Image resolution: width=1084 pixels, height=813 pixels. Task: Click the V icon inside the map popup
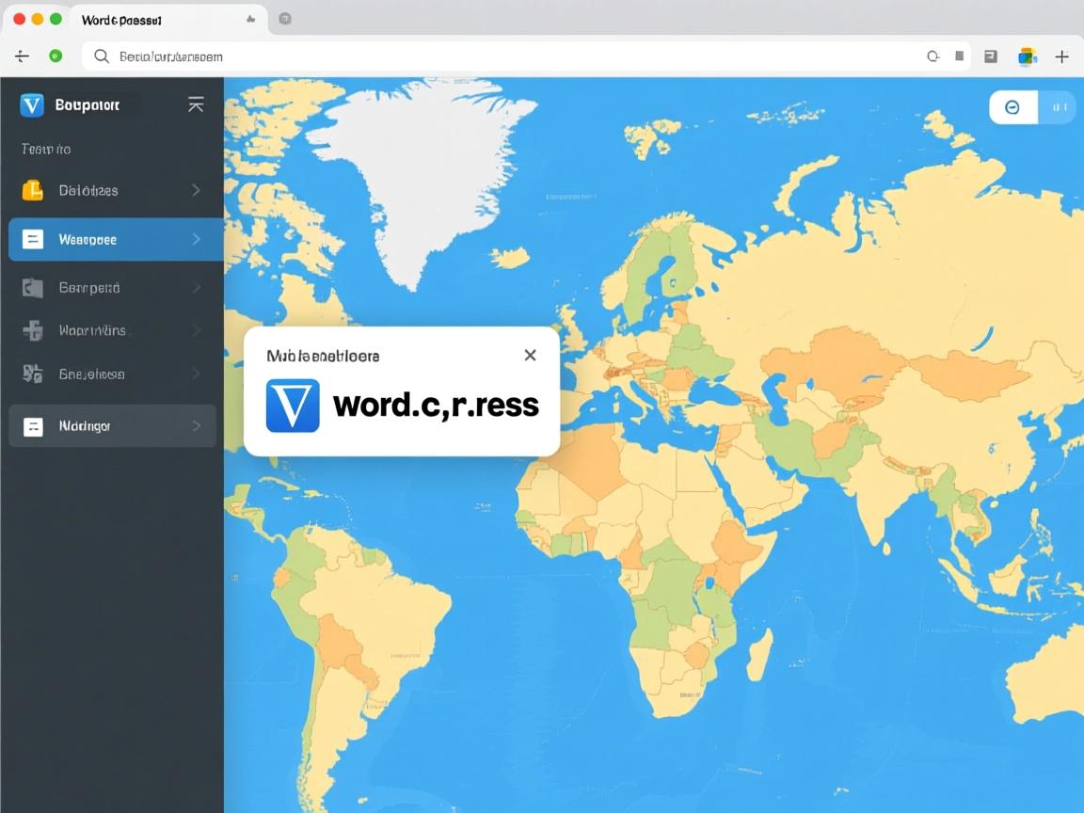(x=292, y=406)
